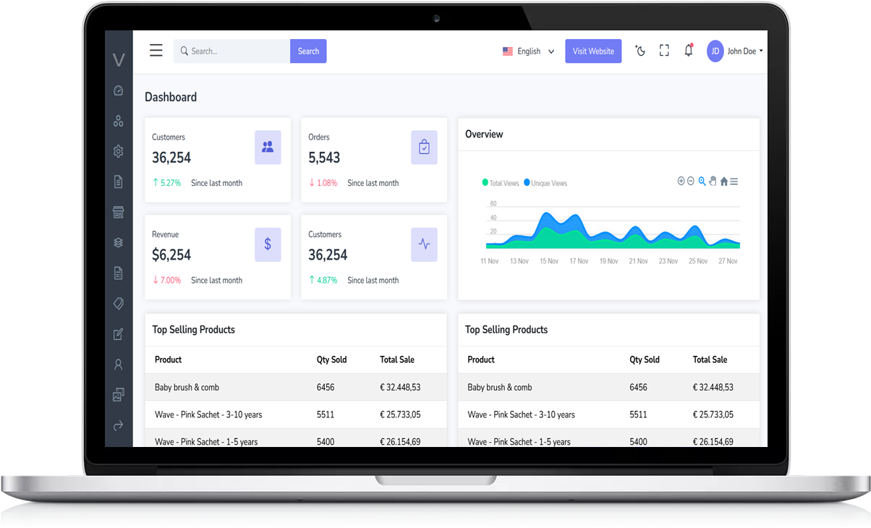Click the Visit Website button

pyautogui.click(x=593, y=51)
